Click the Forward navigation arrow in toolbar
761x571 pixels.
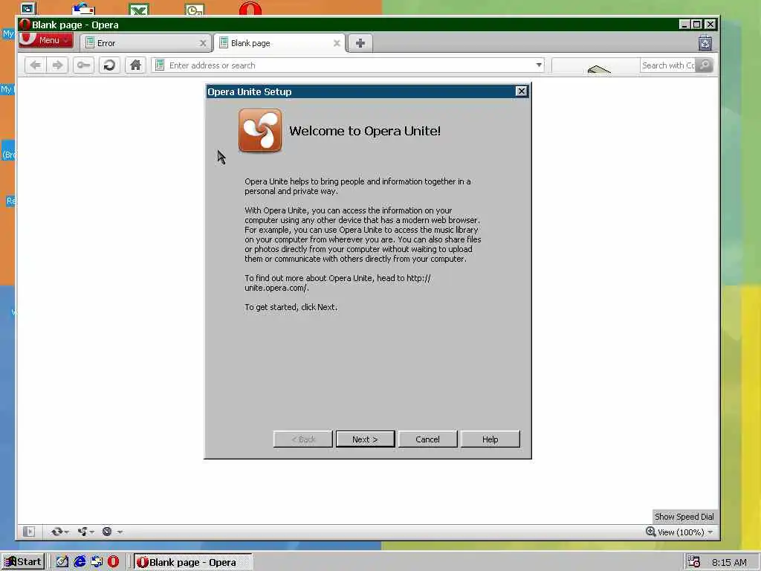(57, 65)
